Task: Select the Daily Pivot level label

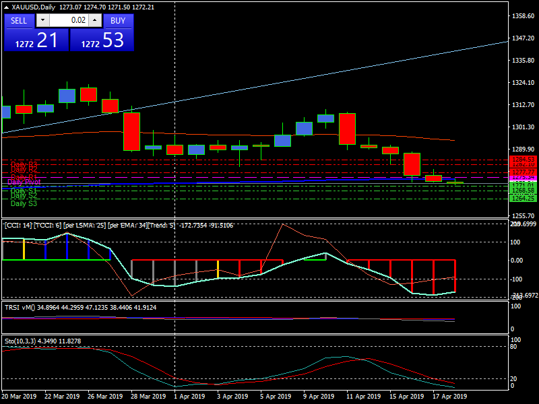Action: click(24, 182)
